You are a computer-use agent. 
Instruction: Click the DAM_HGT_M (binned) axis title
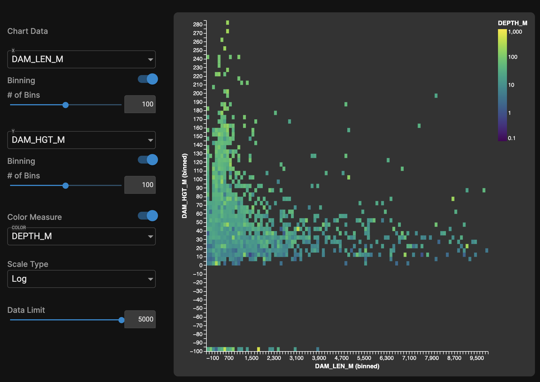tap(184, 186)
